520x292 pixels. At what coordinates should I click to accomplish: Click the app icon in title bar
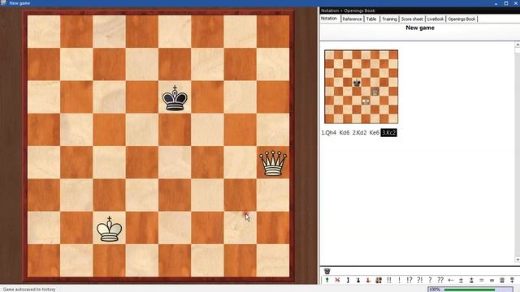tap(3, 2)
